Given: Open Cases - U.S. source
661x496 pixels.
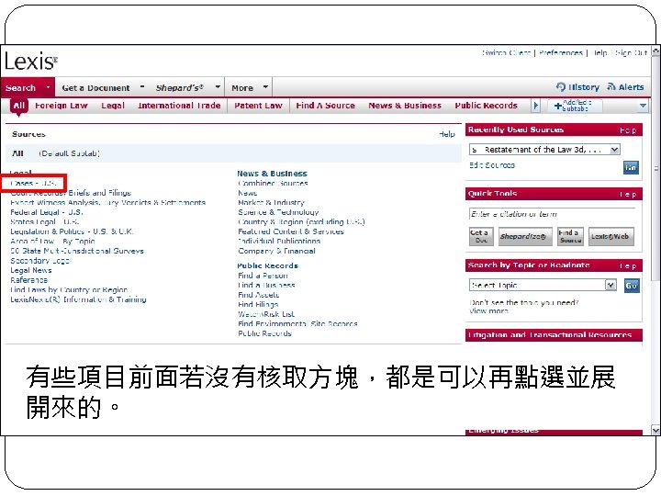Looking at the screenshot, I should tap(33, 183).
